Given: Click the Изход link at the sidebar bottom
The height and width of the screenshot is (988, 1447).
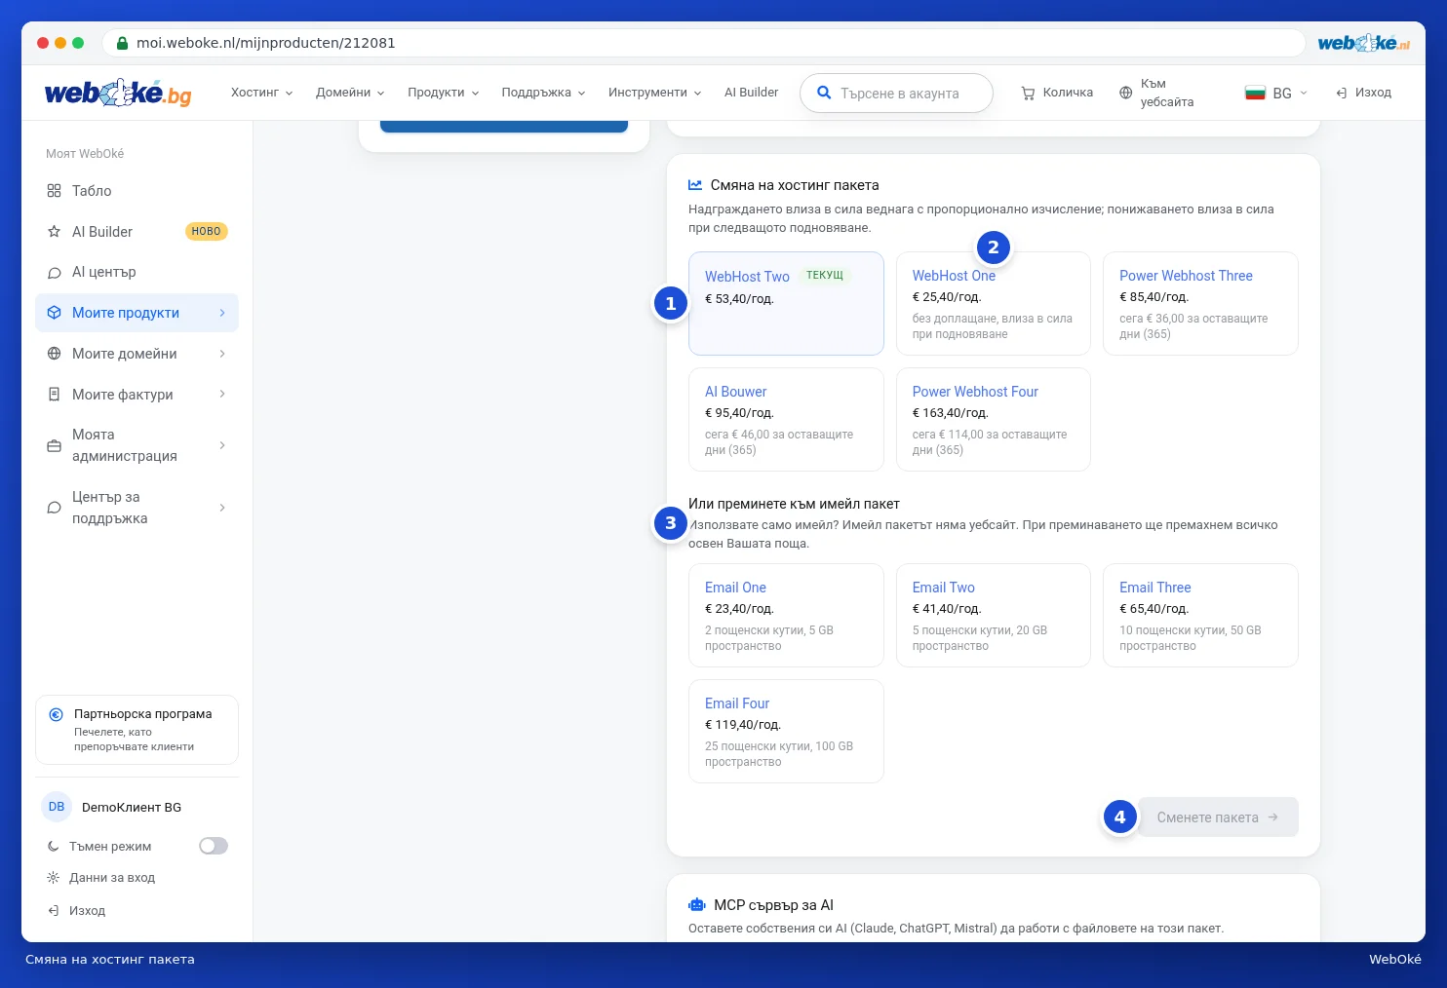Looking at the screenshot, I should click(x=87, y=911).
